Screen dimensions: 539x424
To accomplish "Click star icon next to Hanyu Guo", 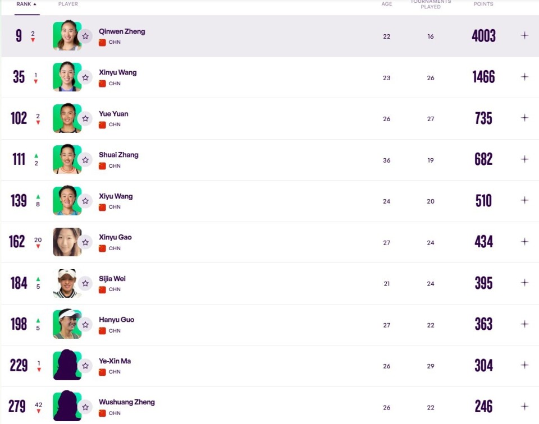I will coord(85,324).
